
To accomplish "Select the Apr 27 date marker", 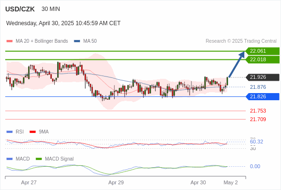I will [x=29, y=182].
